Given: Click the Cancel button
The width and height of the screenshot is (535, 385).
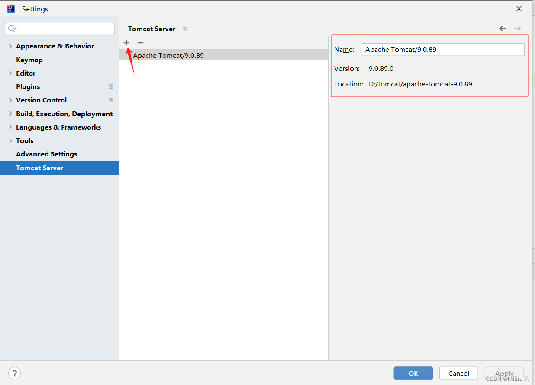Looking at the screenshot, I should [458, 373].
